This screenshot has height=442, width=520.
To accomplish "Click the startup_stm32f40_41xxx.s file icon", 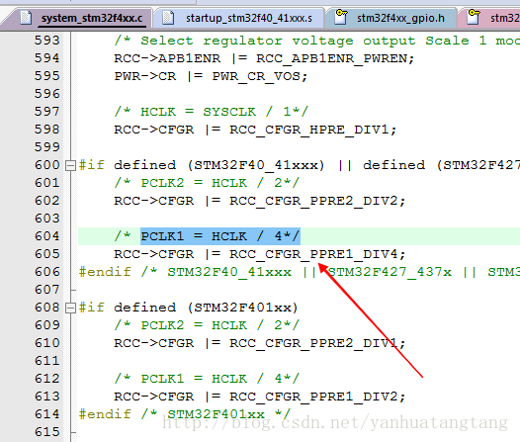I will click(168, 18).
